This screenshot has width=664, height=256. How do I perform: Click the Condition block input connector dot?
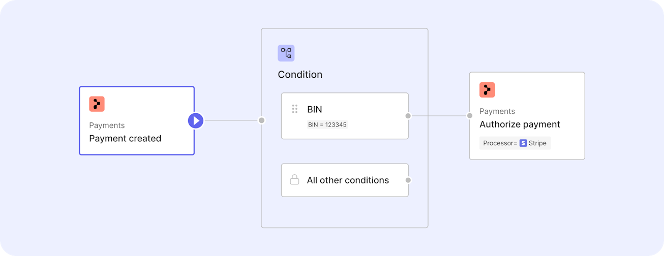[x=261, y=120]
